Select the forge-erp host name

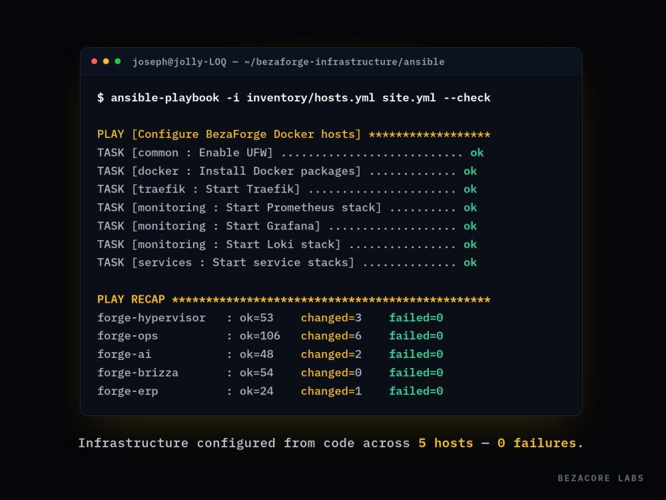(x=127, y=391)
